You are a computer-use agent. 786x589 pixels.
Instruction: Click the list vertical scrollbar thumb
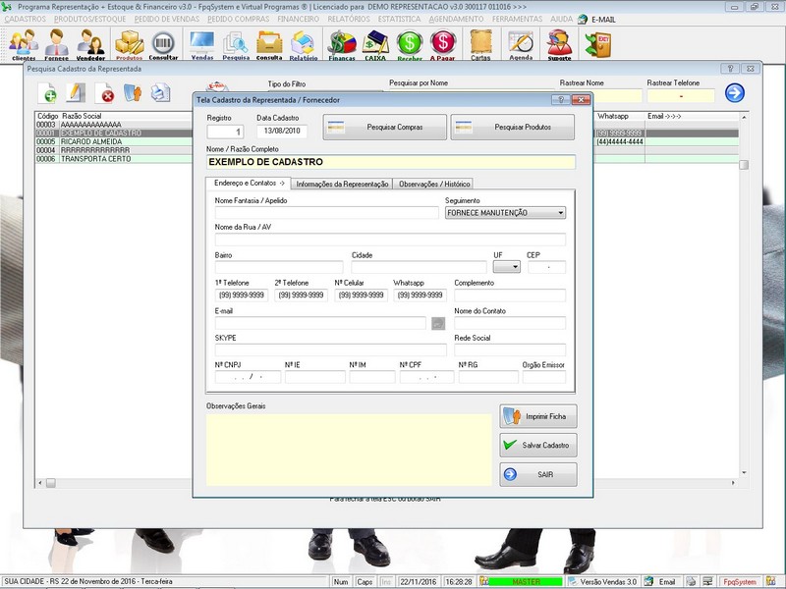pyautogui.click(x=744, y=165)
